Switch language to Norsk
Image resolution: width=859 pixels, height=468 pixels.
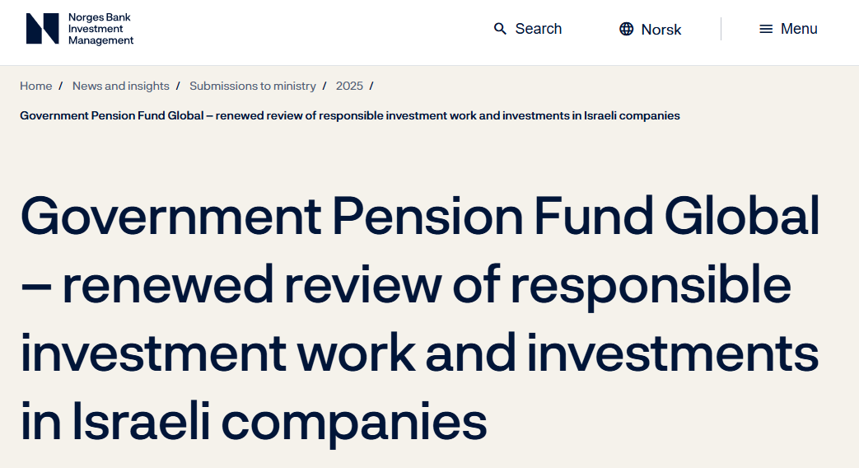[x=661, y=29]
